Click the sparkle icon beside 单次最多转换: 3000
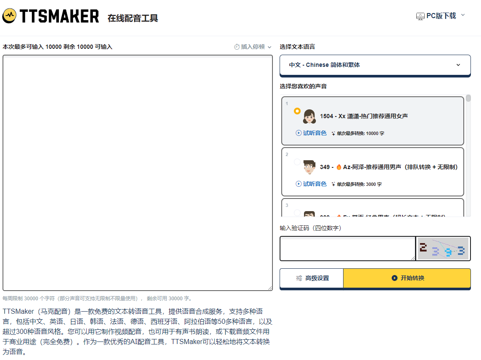The height and width of the screenshot is (360, 481). (x=333, y=184)
